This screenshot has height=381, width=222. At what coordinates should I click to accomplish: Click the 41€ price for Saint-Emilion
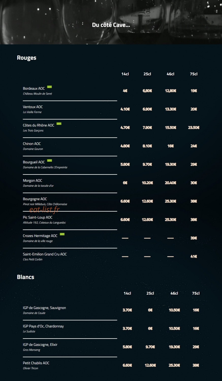(194, 257)
